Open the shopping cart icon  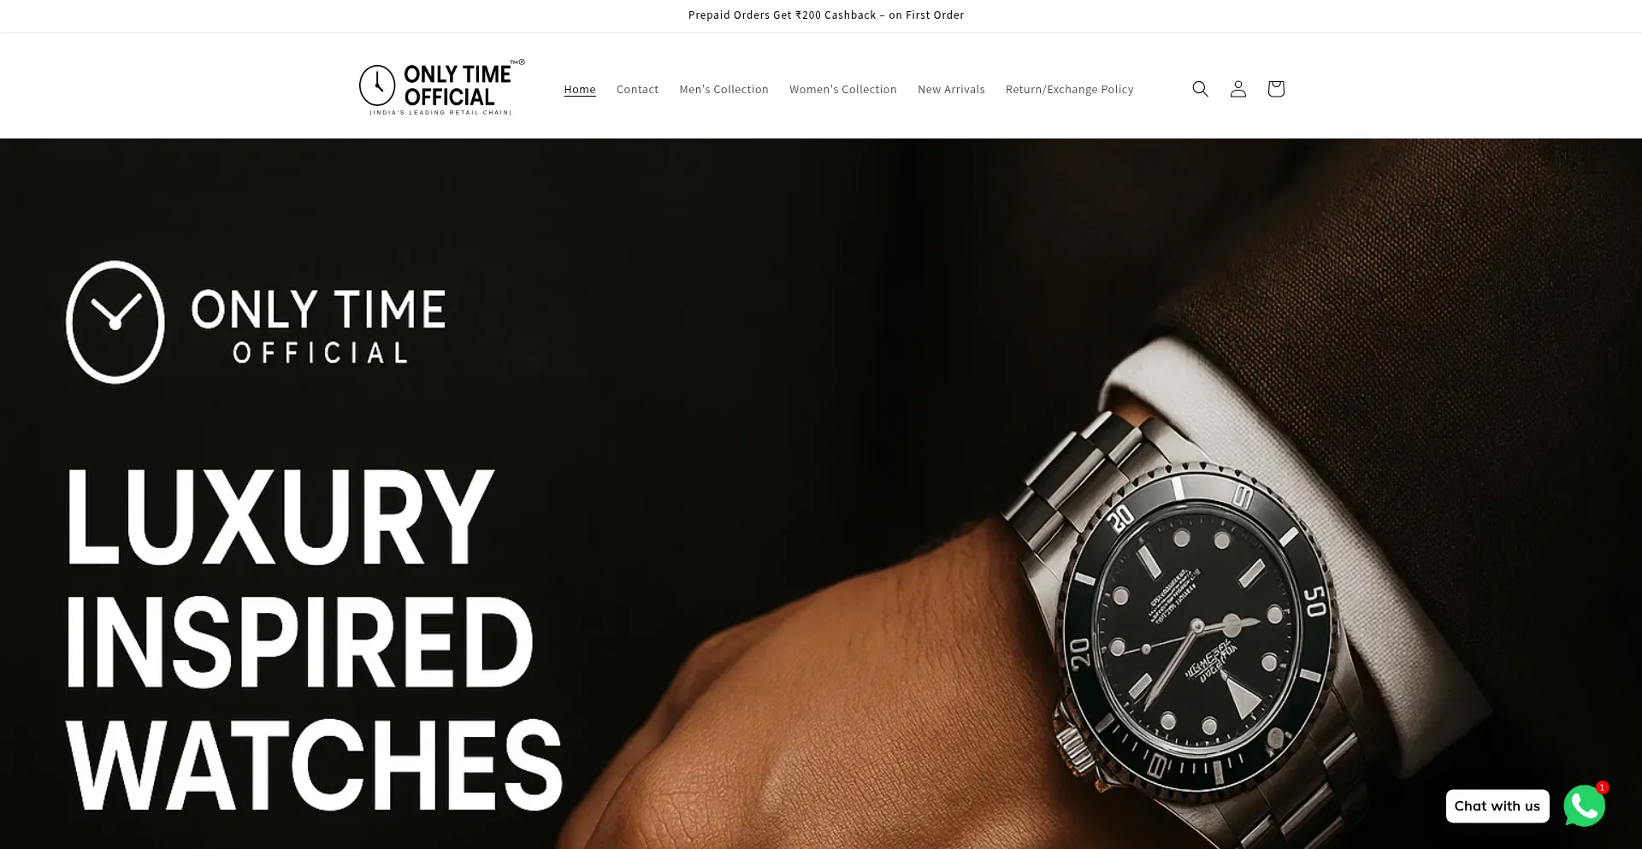pos(1275,89)
